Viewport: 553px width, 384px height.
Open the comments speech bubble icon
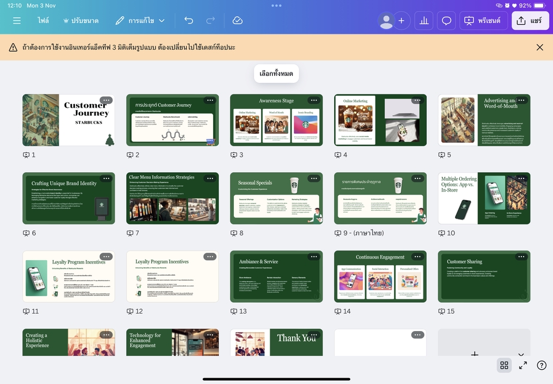pos(446,21)
